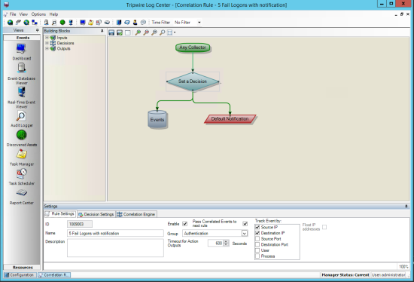Click the person user toolbar icon
The image size is (414, 282).
click(135, 23)
